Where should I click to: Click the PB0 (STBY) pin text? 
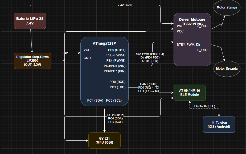pyautogui.click(x=117, y=50)
